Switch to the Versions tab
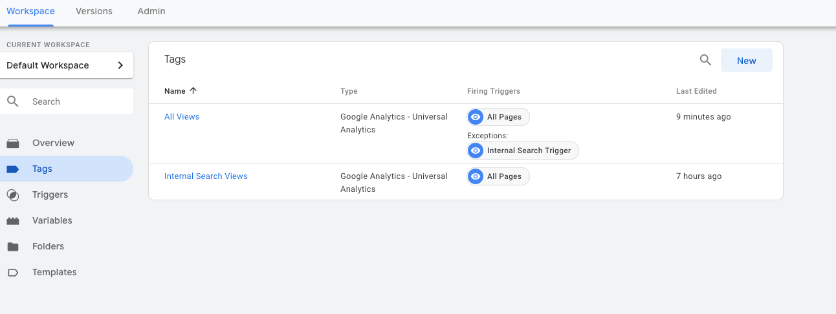This screenshot has height=314, width=836. click(x=94, y=11)
